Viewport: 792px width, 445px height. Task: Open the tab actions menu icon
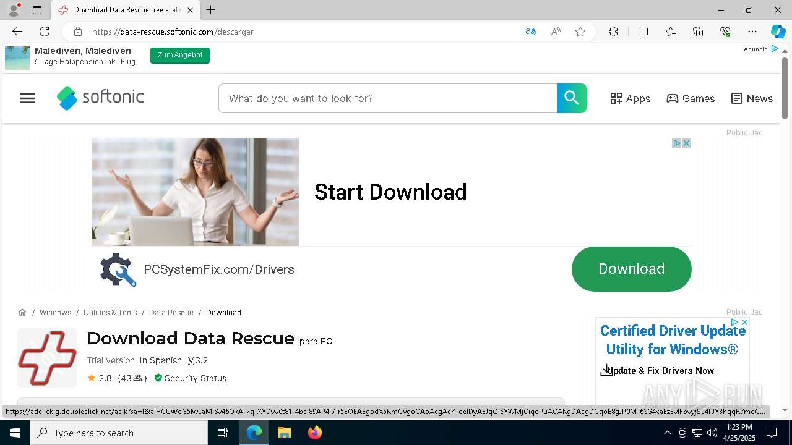(37, 10)
